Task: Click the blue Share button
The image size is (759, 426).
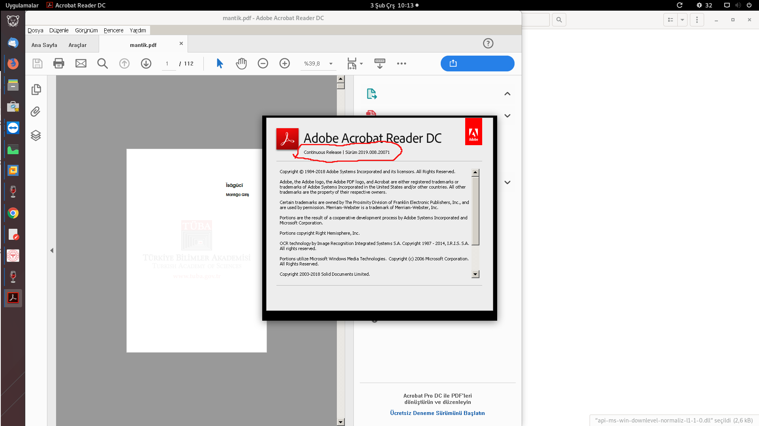Action: [477, 64]
